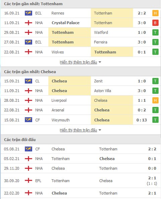Click world flag icon beside Zenit CL match

tap(29, 81)
